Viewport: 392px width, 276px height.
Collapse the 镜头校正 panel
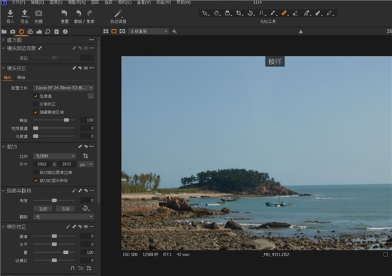point(3,68)
